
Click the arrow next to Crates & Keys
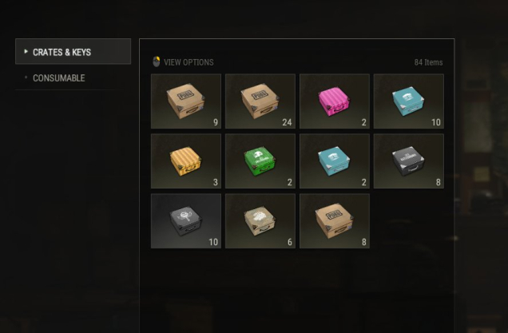pyautogui.click(x=26, y=51)
